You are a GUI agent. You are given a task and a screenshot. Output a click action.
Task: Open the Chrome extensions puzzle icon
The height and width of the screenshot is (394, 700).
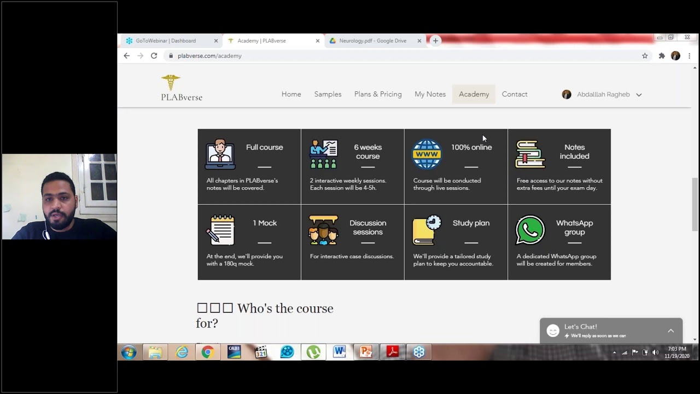[x=662, y=56]
